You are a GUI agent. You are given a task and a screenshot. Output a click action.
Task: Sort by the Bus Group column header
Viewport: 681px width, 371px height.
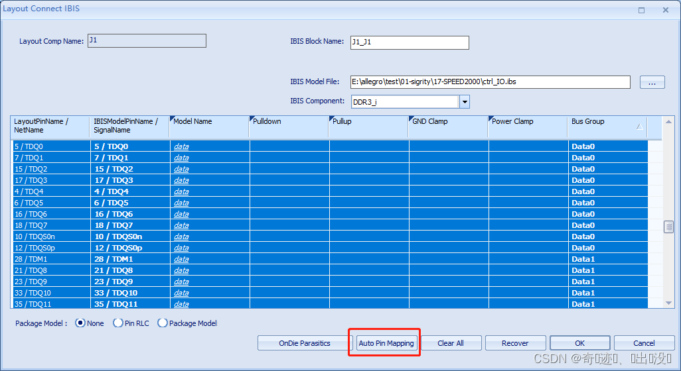pyautogui.click(x=607, y=126)
